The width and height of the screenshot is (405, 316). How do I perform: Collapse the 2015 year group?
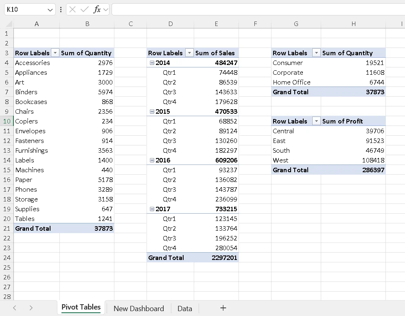pyautogui.click(x=152, y=112)
